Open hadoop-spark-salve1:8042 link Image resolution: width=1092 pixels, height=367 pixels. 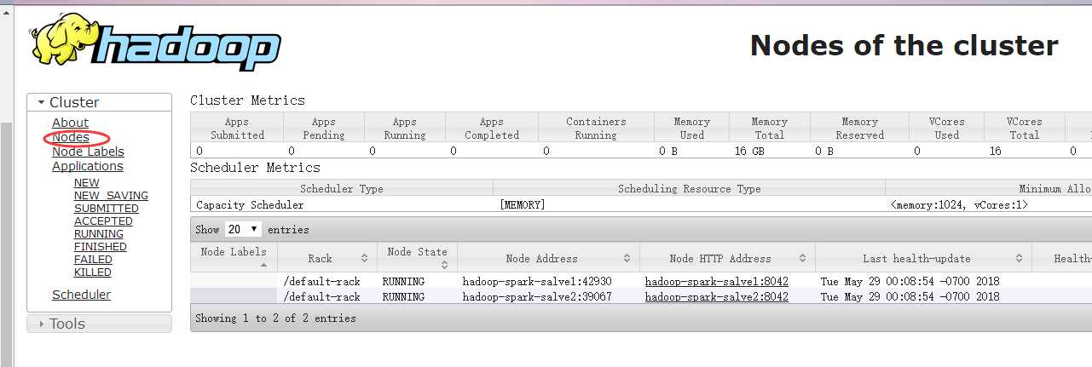pyautogui.click(x=716, y=281)
